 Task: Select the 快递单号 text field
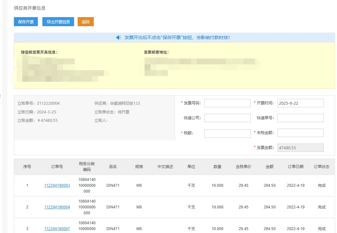tap(300, 118)
